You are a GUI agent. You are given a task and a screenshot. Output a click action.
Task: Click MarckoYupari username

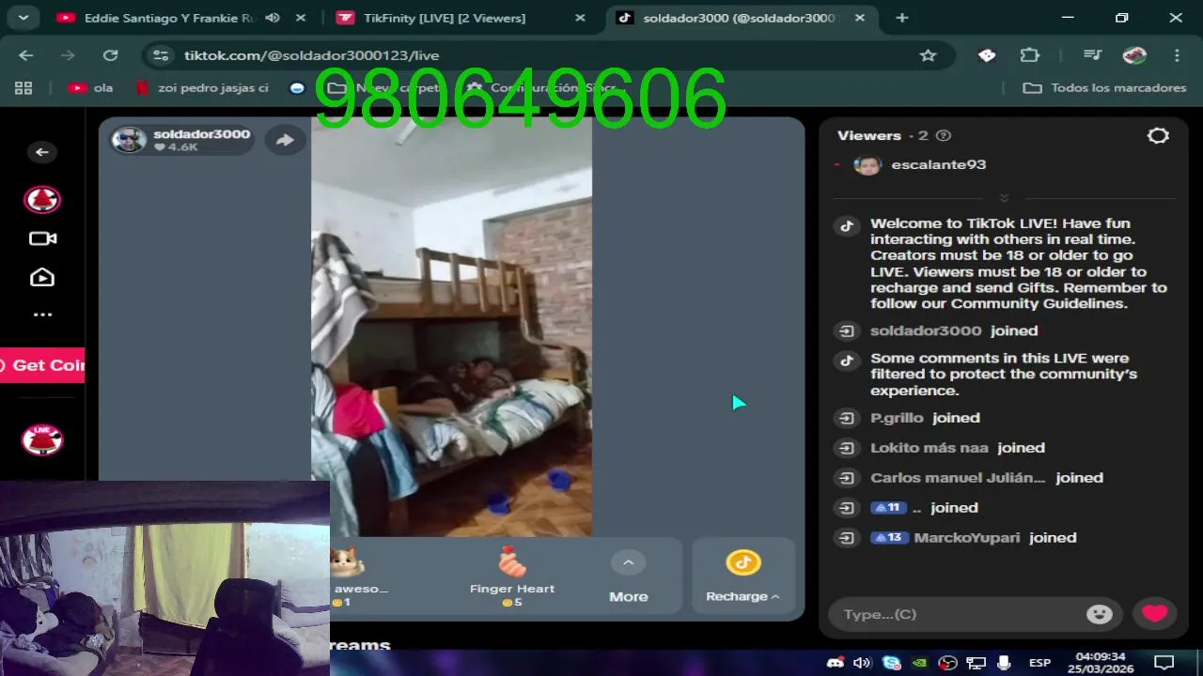click(x=967, y=538)
